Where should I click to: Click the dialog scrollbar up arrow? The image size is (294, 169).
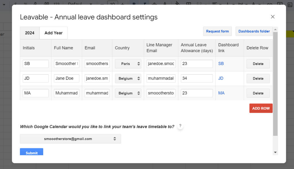pos(275,30)
